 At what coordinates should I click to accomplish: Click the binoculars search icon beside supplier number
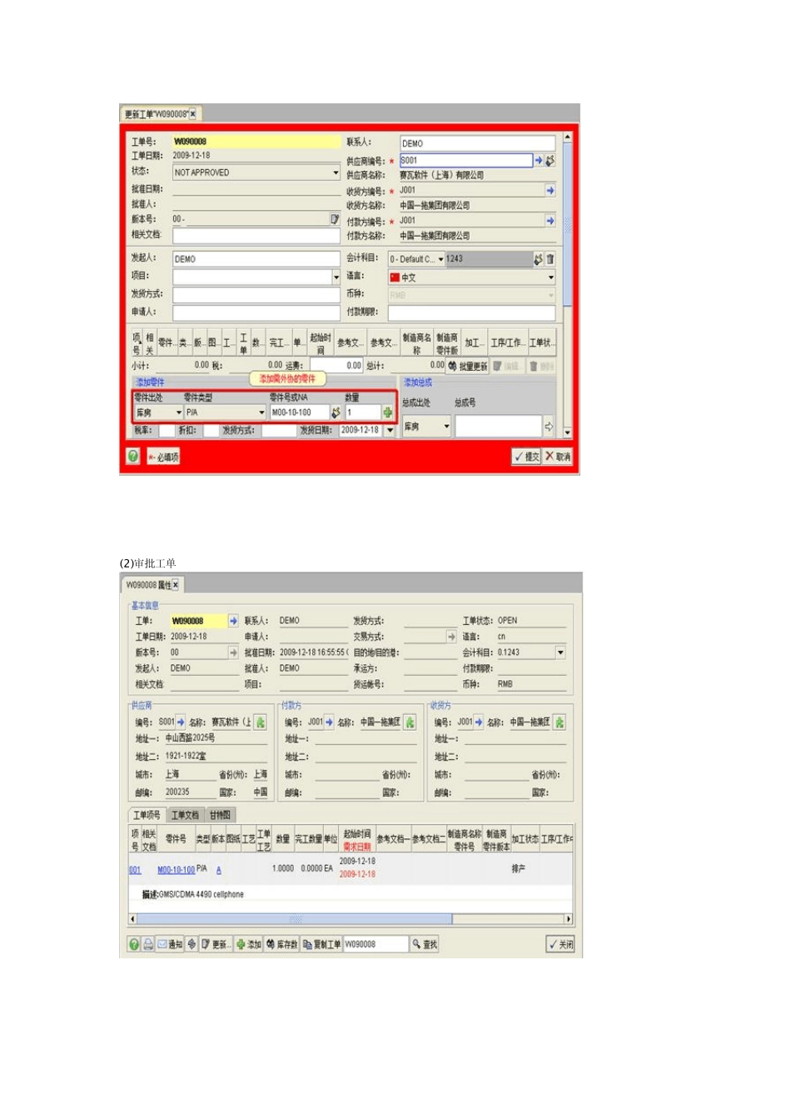550,160
